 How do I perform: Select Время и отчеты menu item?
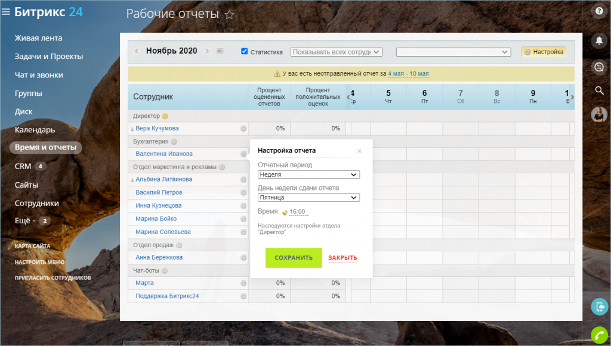pyautogui.click(x=45, y=147)
